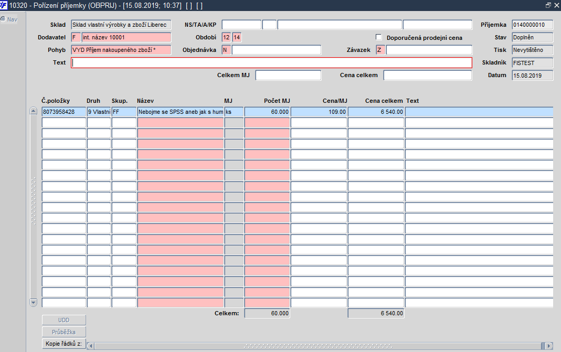
Task: Click the Skup. cell 'FF'
Action: (x=124, y=112)
